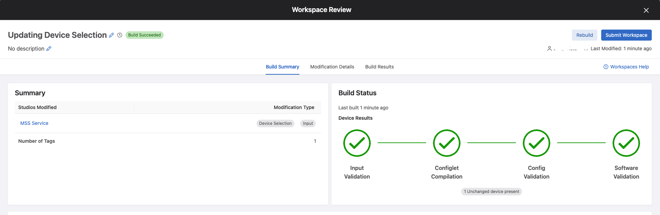Open the MSS Service studio link
This screenshot has width=660, height=215.
tap(34, 123)
